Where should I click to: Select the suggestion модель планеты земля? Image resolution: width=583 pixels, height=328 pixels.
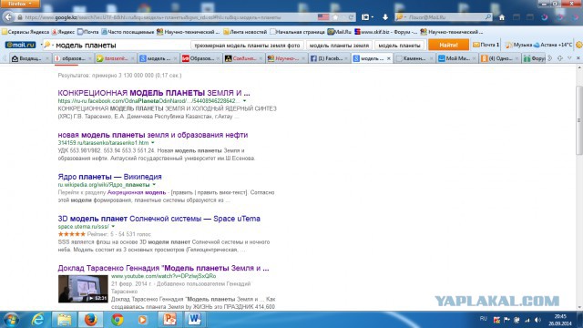339,46
